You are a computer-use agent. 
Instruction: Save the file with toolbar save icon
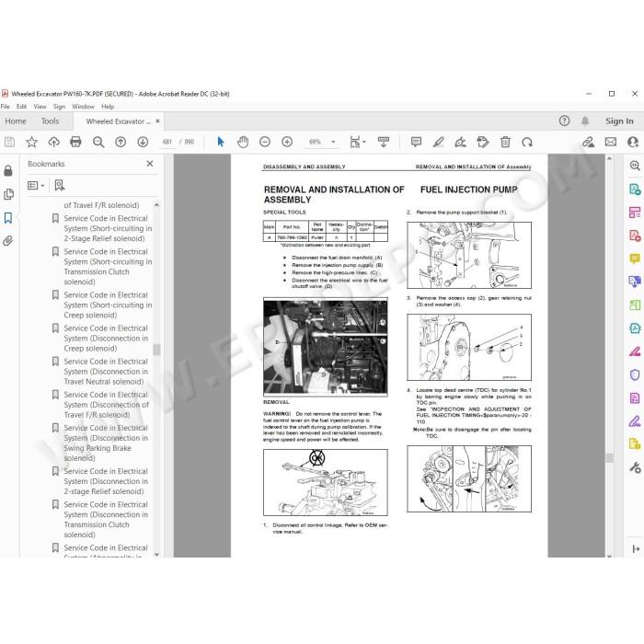tap(9, 142)
